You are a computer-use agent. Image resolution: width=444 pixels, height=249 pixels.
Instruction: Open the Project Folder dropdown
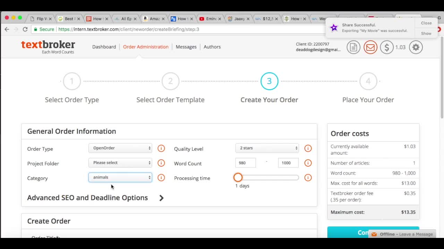(x=120, y=163)
